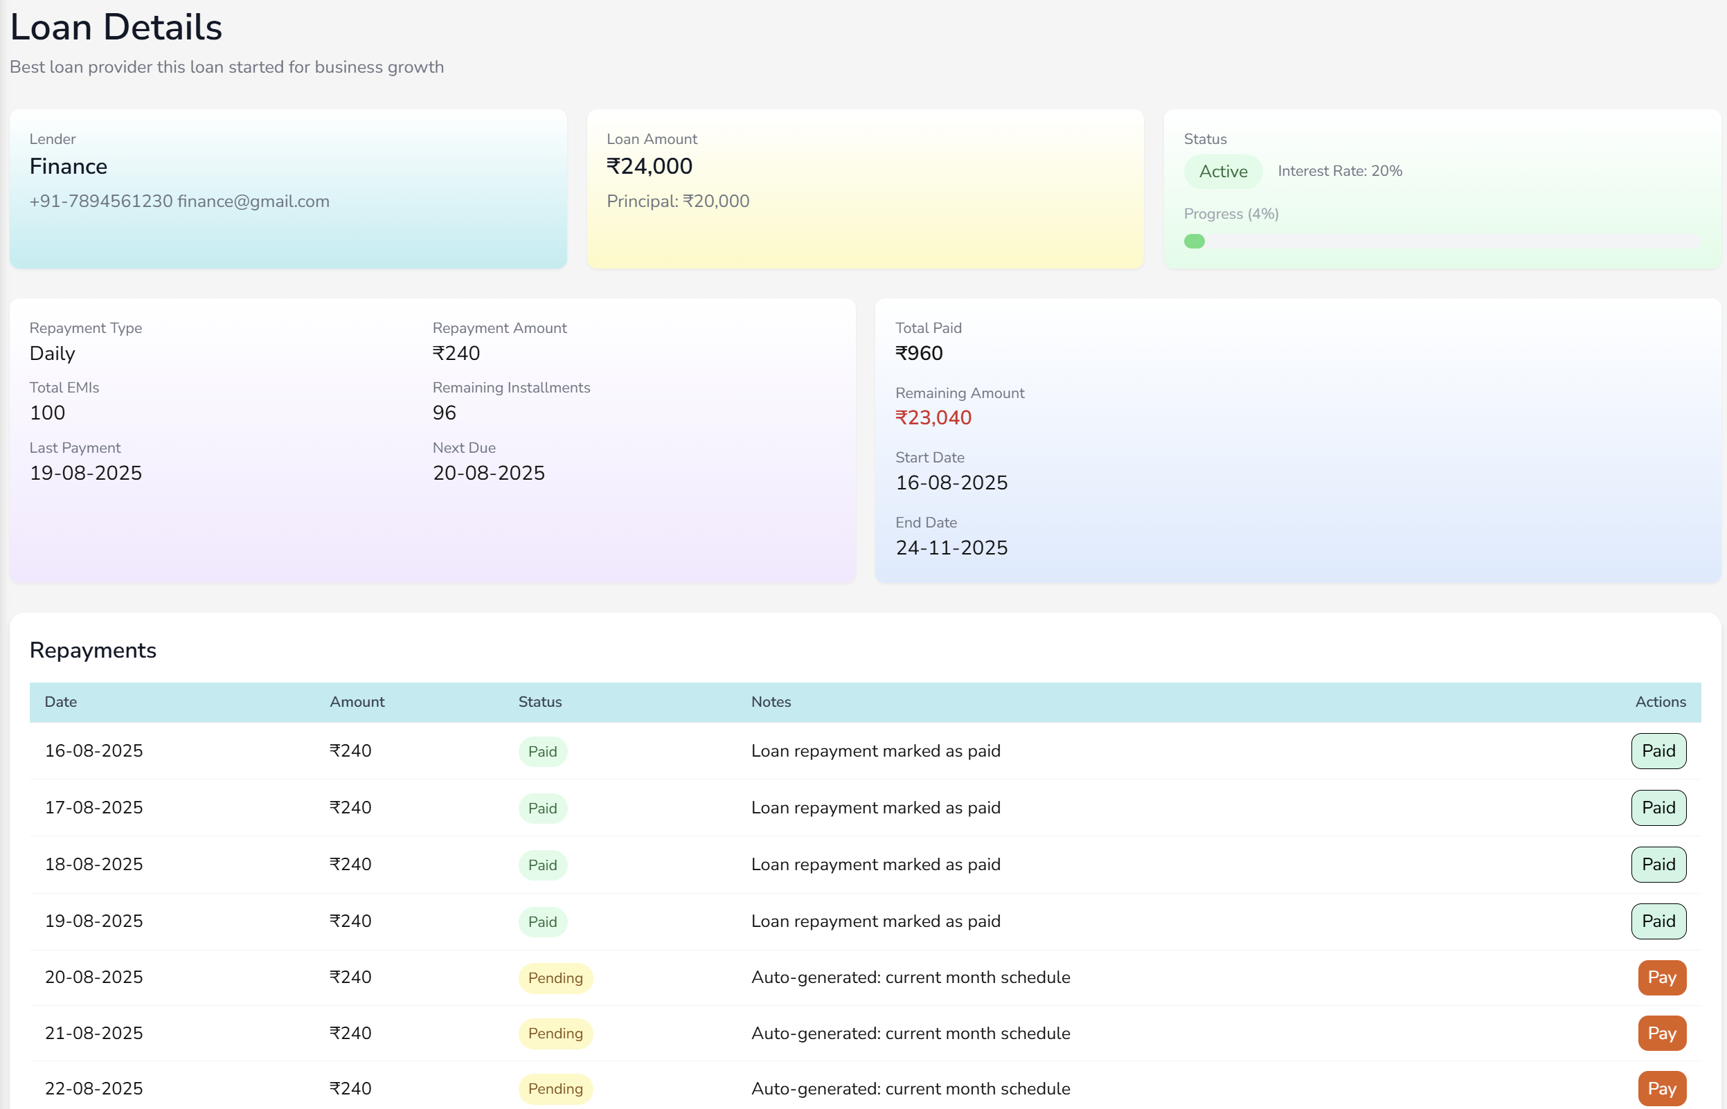Click the Pay button for 22-08-2025
Viewport: 1727px width, 1109px height.
pos(1661,1089)
